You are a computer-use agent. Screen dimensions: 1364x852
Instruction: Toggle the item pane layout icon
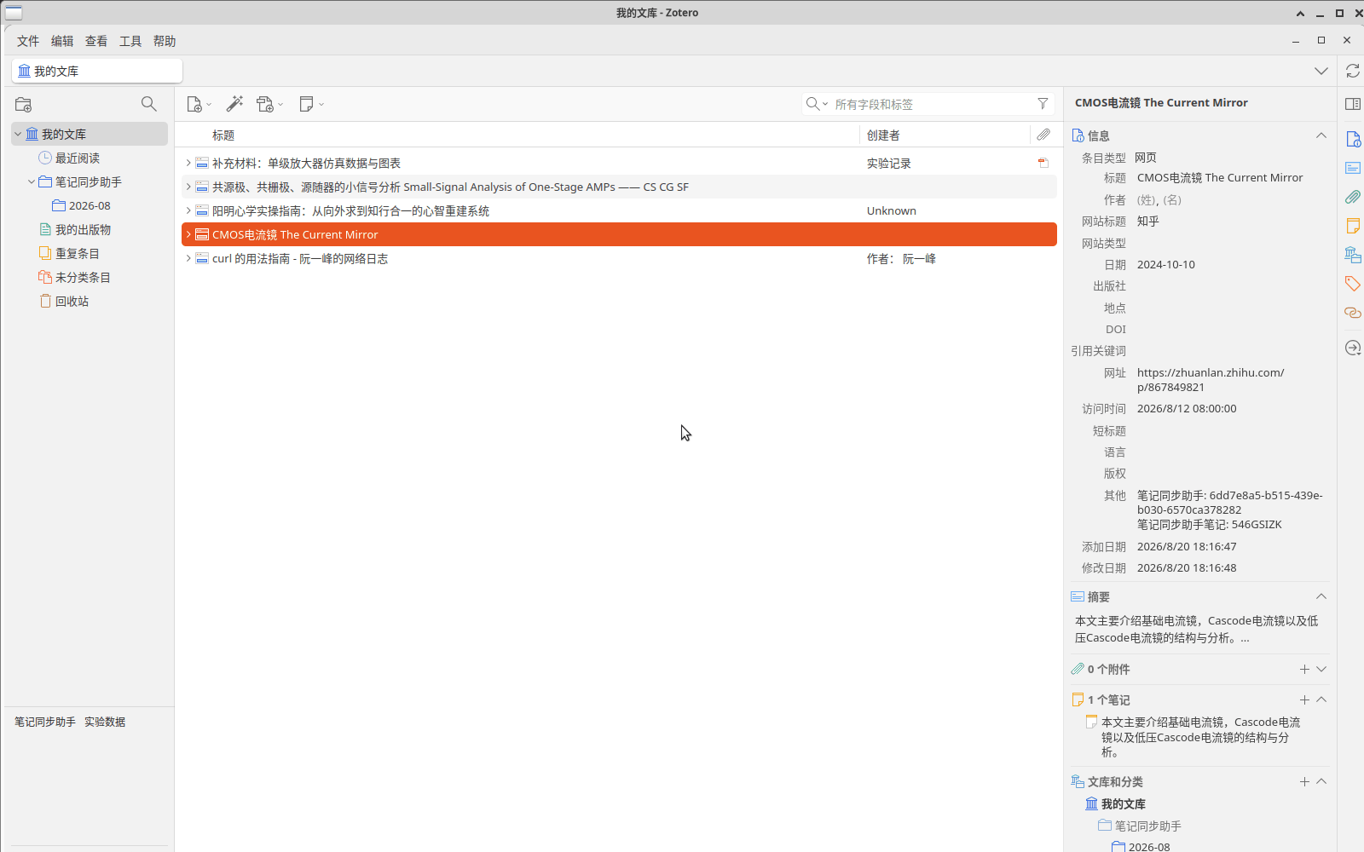pos(1352,104)
